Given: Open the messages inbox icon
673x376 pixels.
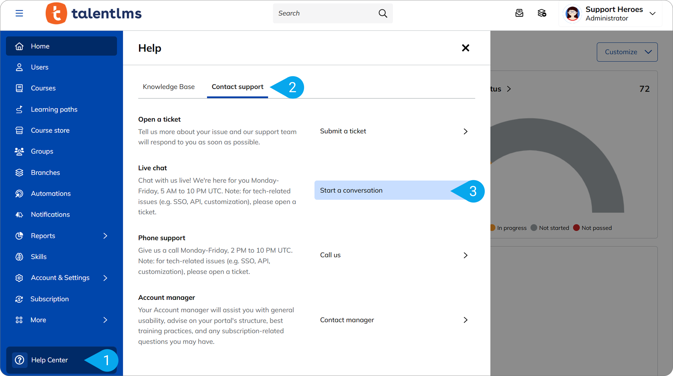Looking at the screenshot, I should (519, 13).
